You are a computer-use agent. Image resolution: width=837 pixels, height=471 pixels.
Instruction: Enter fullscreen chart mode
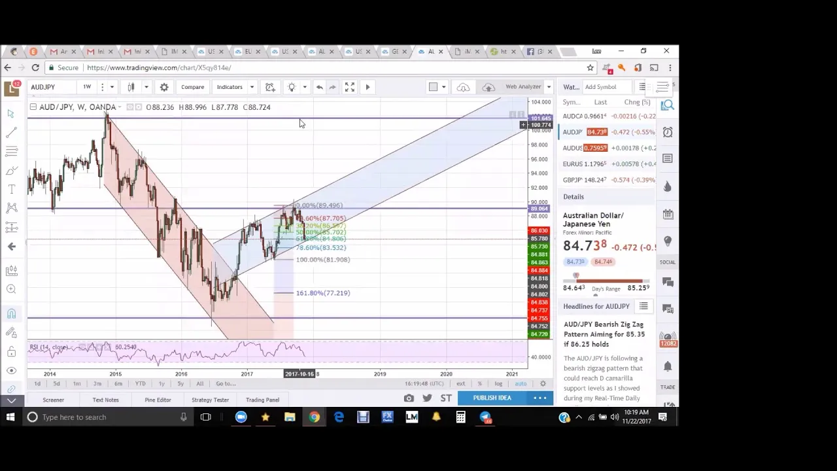[x=350, y=87]
